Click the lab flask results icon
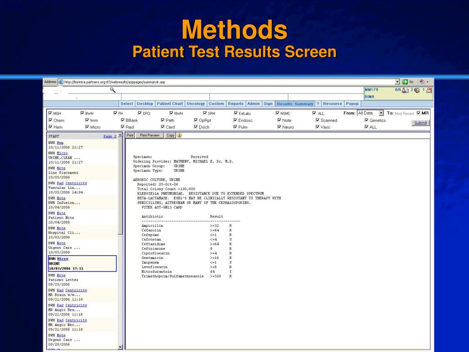 405,90
